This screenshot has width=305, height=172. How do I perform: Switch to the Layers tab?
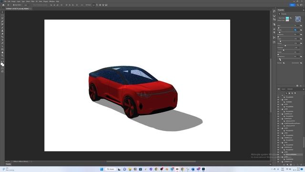click(x=284, y=89)
